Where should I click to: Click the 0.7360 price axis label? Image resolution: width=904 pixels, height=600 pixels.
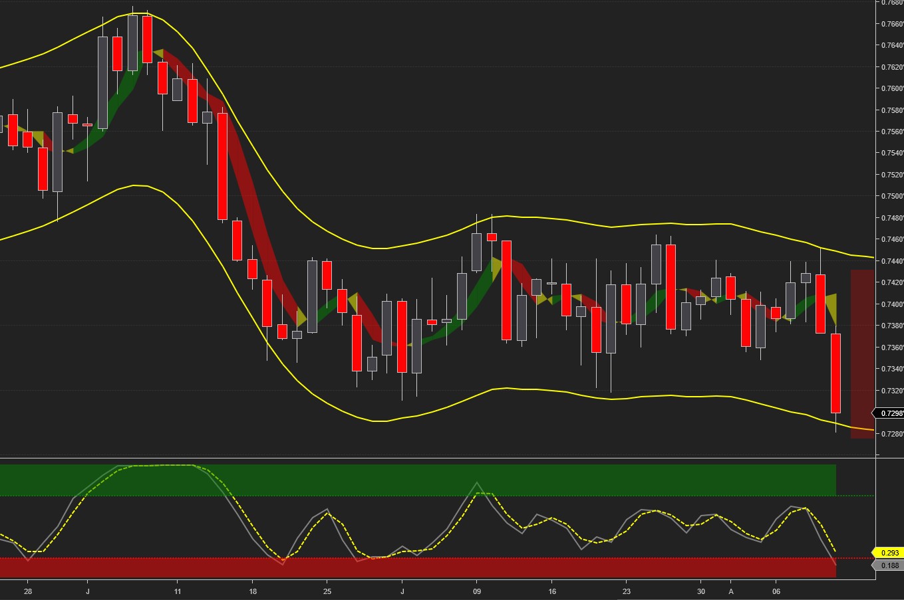(x=892, y=348)
